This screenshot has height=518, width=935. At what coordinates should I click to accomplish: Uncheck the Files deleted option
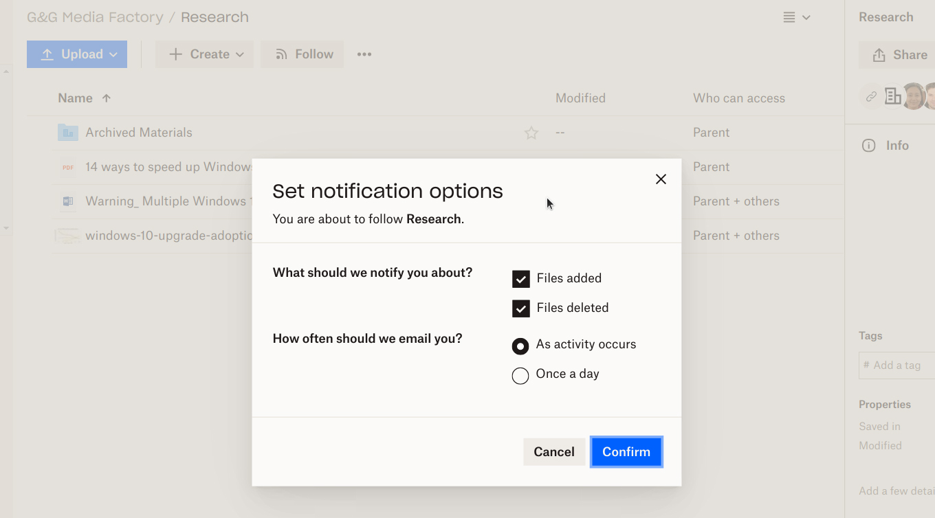[x=520, y=308]
